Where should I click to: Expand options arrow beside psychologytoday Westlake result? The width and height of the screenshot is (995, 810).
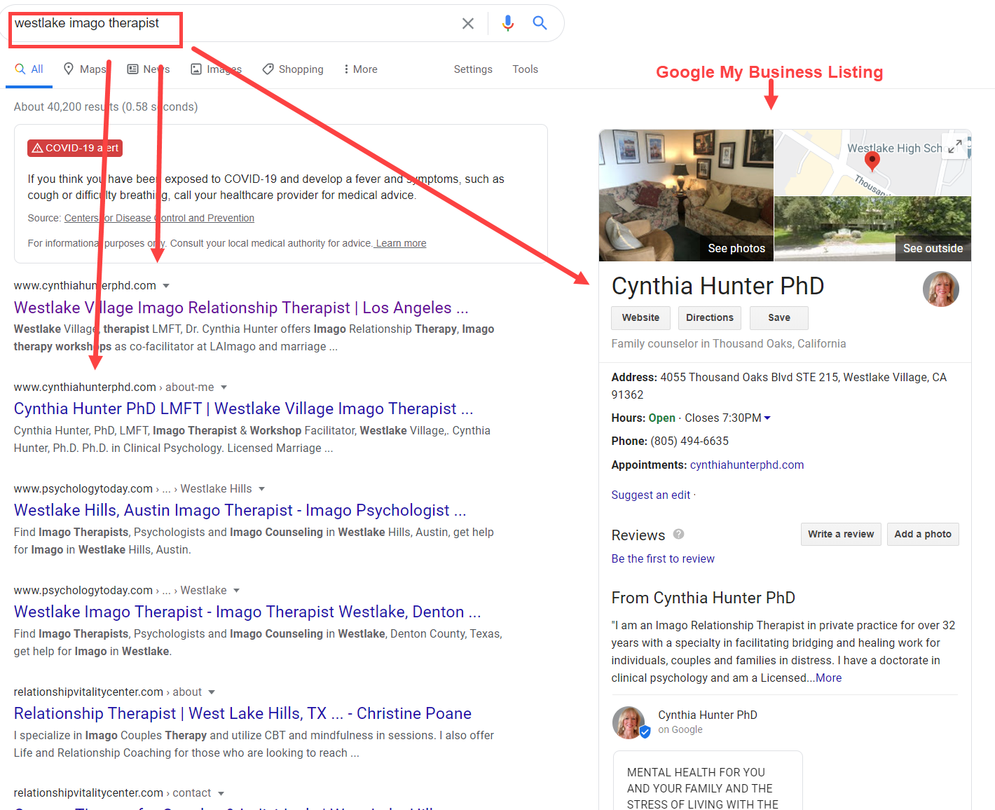pos(236,591)
